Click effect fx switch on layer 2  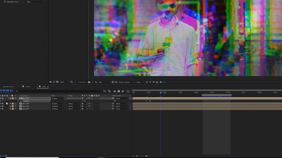tap(89, 104)
